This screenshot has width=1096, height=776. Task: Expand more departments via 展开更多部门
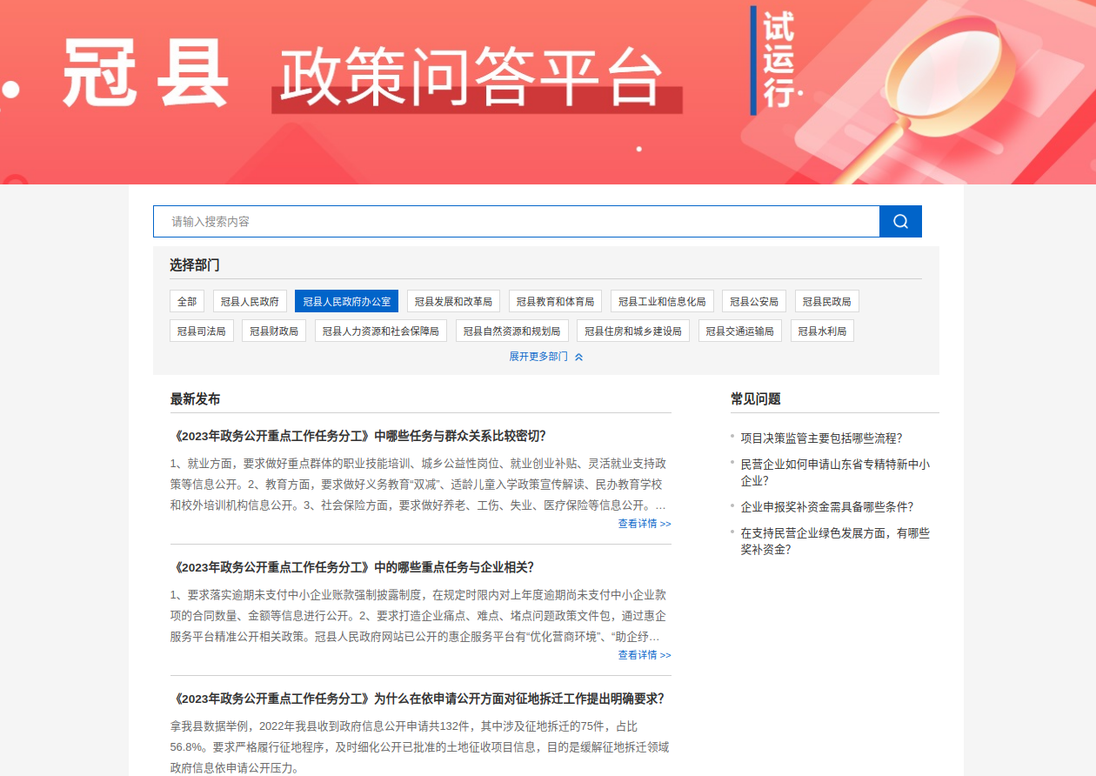pyautogui.click(x=538, y=357)
